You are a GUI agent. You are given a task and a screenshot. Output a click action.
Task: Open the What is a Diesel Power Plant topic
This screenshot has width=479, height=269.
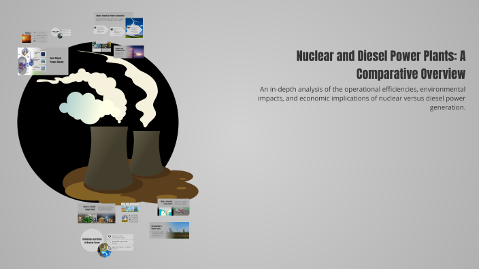click(97, 213)
